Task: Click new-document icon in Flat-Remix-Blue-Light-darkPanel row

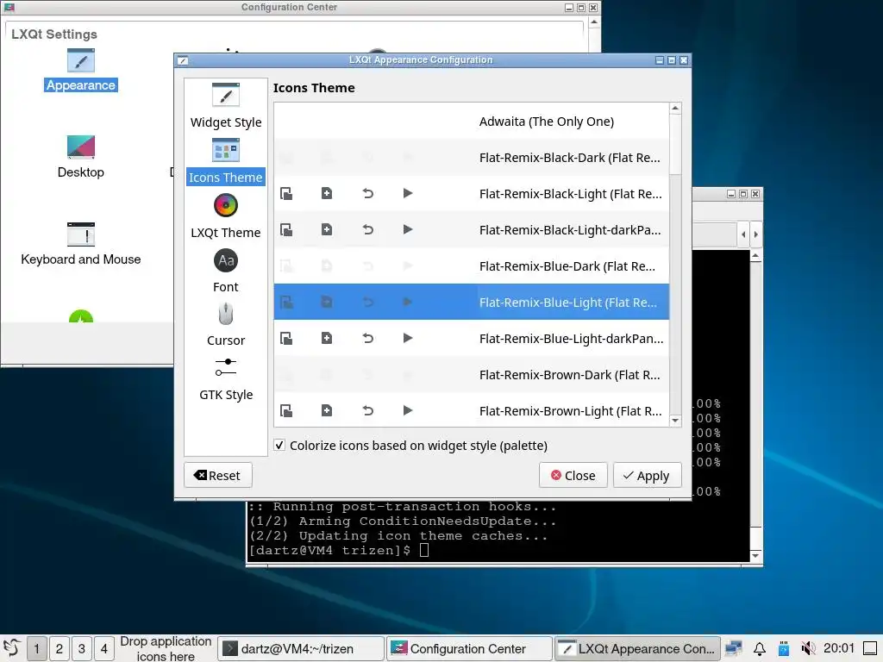Action: click(x=327, y=338)
